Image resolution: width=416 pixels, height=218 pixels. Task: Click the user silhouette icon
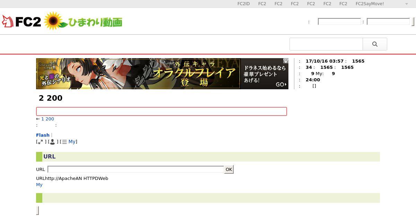pos(52,142)
